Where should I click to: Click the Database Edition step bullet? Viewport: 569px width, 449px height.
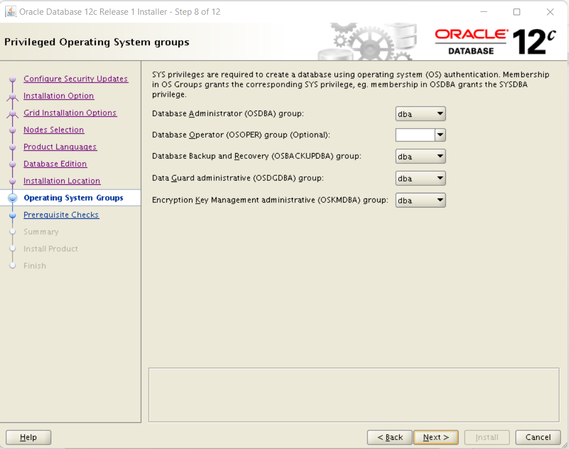pos(12,164)
